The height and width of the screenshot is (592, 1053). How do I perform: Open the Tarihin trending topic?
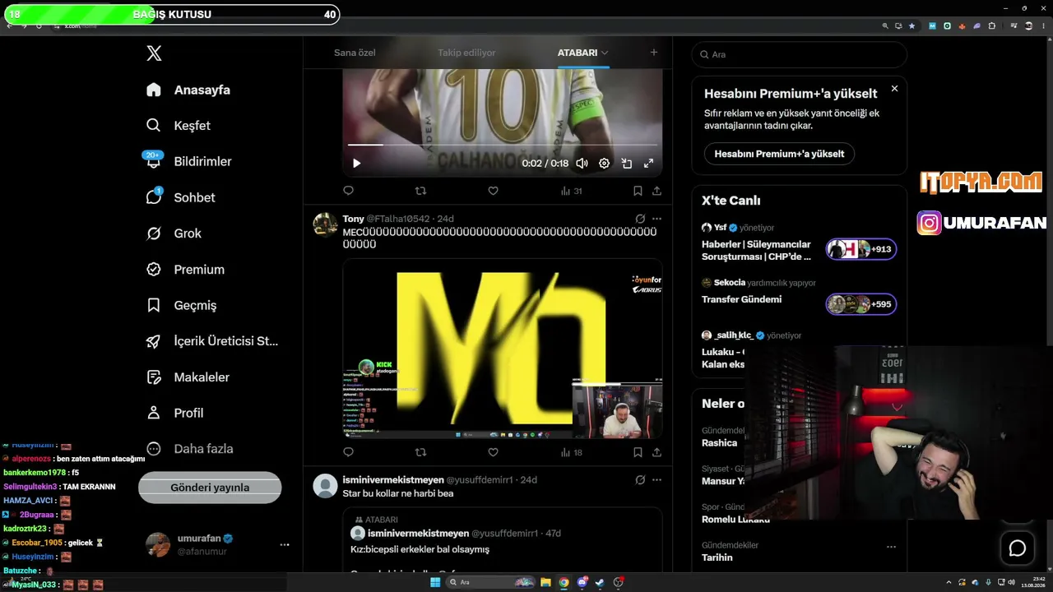(x=717, y=557)
